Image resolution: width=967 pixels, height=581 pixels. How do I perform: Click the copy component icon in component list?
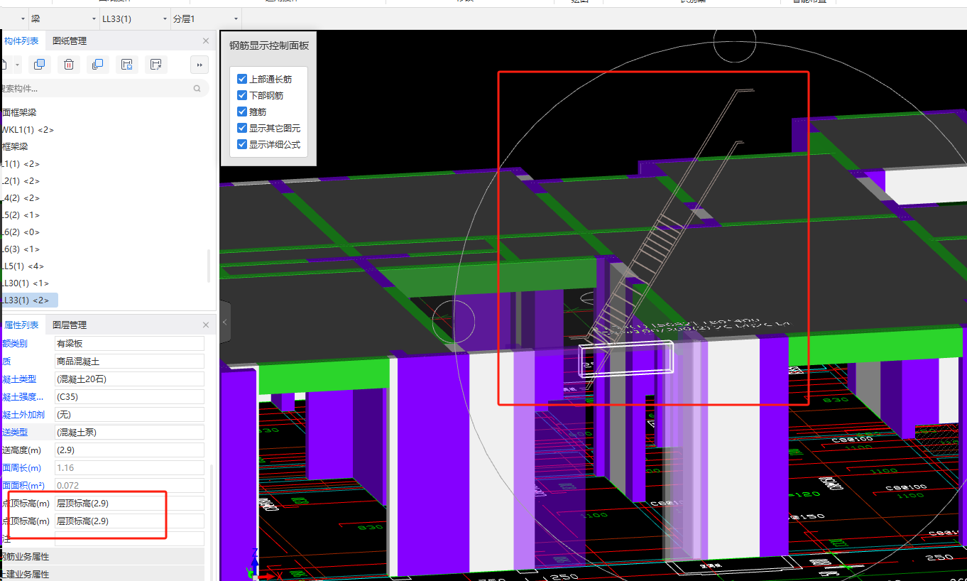tap(40, 65)
